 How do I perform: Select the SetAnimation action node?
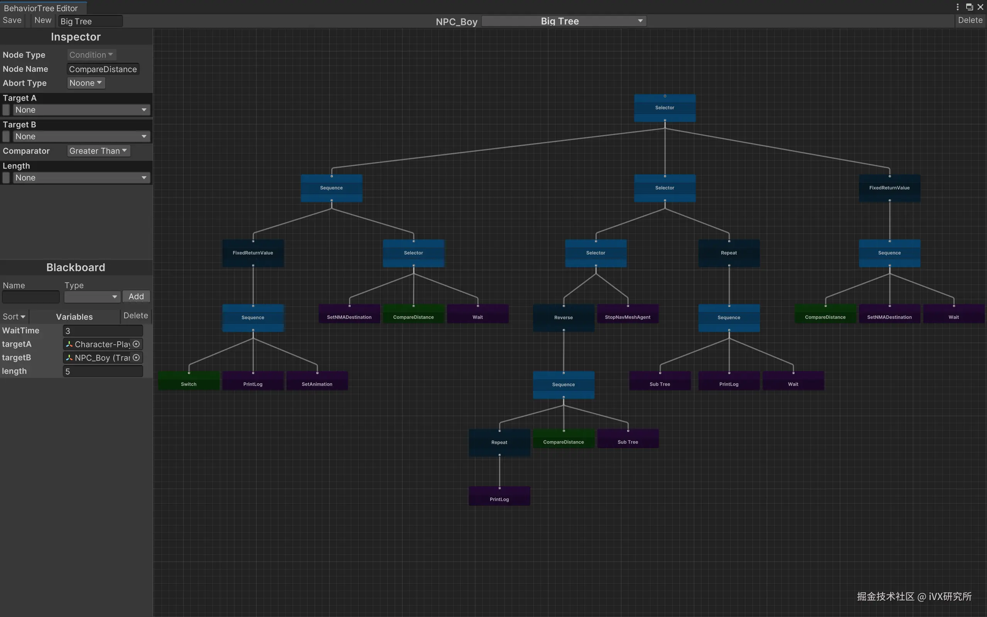317,380
